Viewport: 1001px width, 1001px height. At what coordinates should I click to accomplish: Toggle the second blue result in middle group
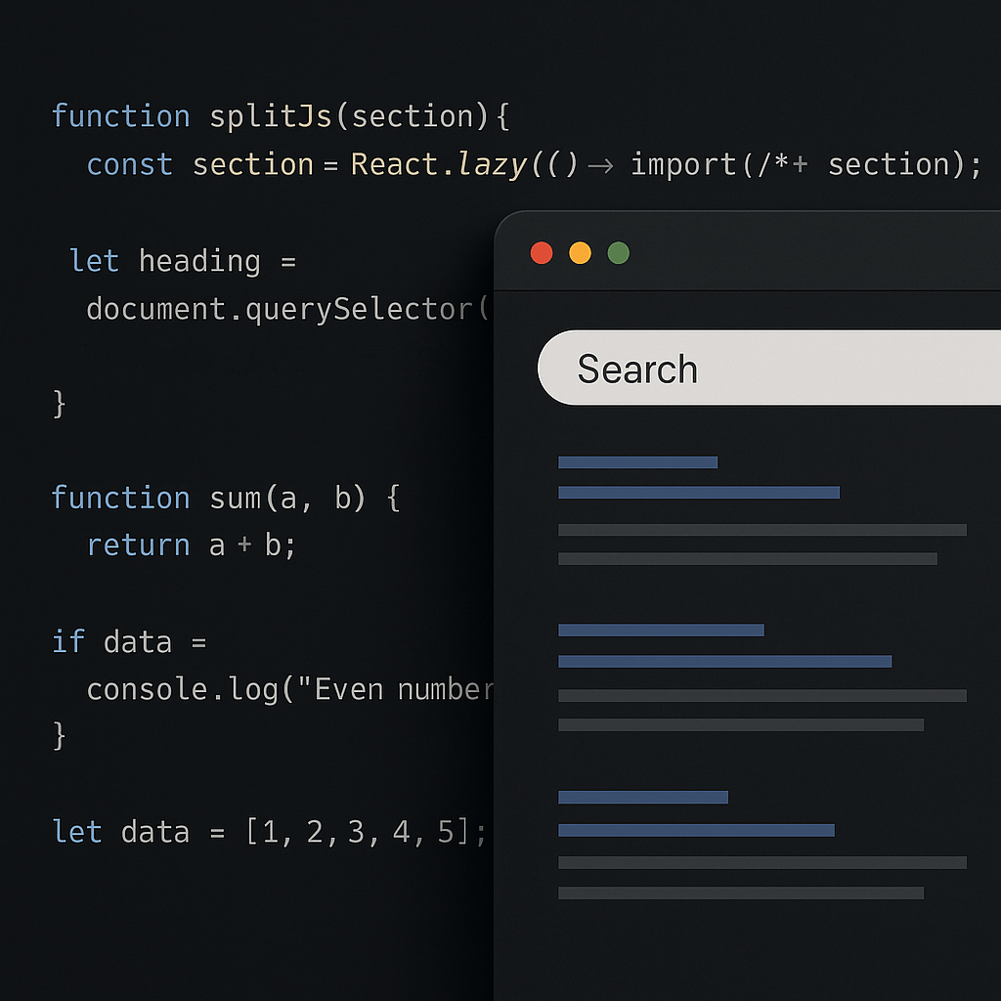click(723, 661)
